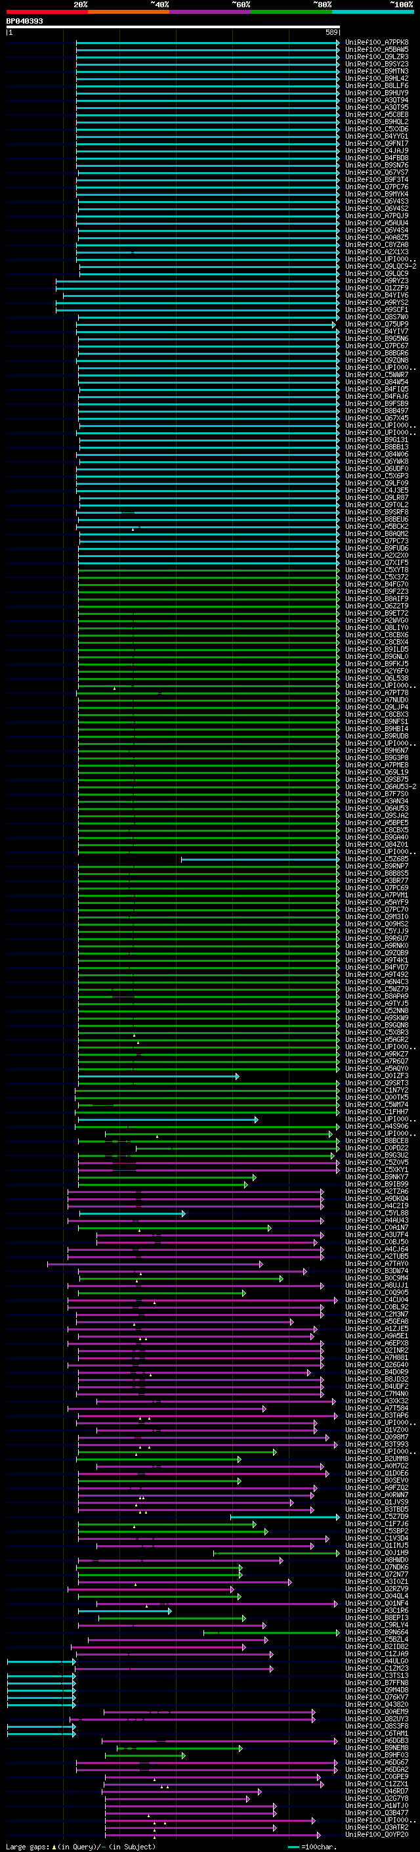
Task: Select hit label UniRef100_Q9LQC9-2
Action: 381,266
